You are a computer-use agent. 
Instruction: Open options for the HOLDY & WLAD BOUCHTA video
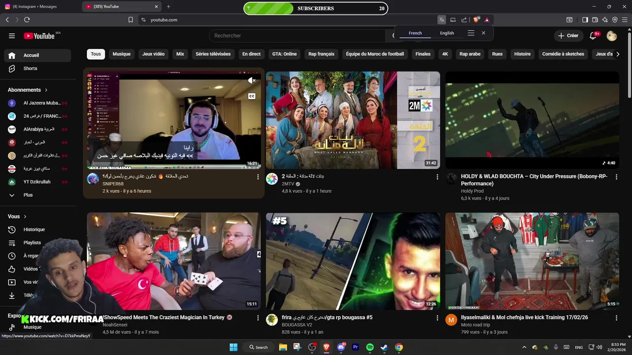point(616,177)
